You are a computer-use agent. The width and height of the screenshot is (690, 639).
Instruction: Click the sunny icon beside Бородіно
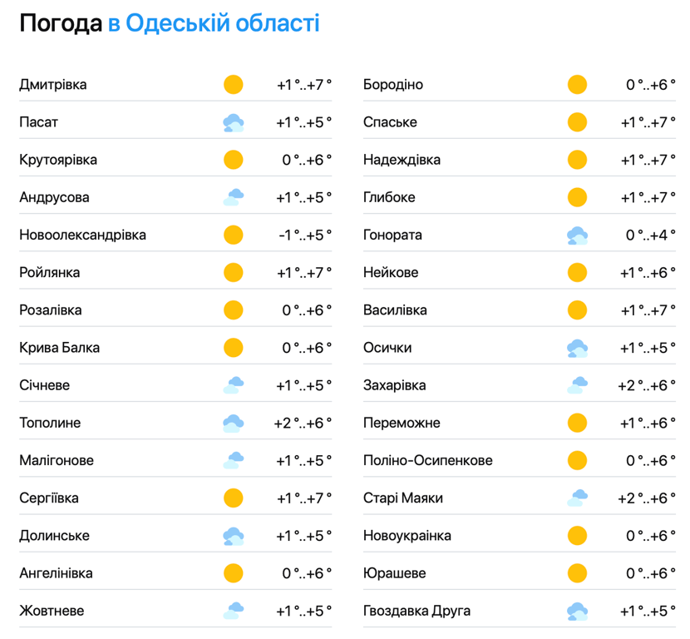[577, 85]
